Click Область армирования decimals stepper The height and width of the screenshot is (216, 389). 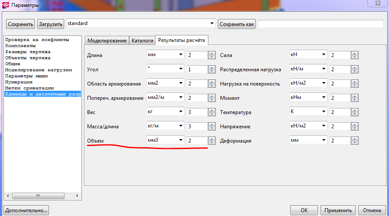click(x=212, y=84)
